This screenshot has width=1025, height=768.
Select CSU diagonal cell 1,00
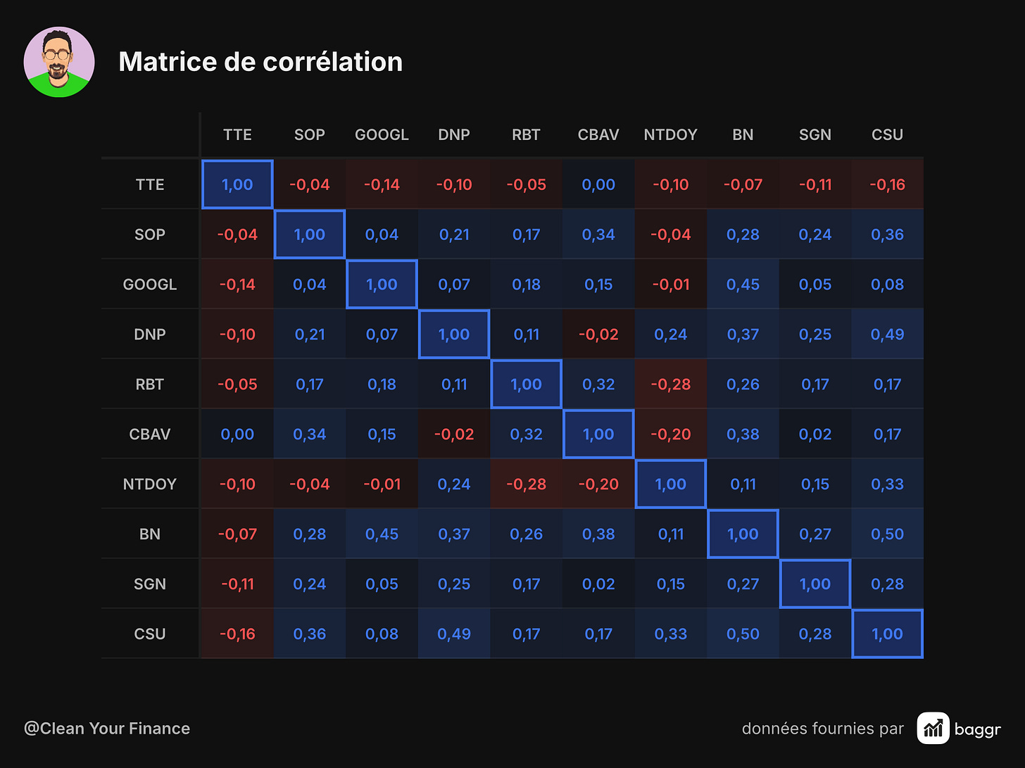887,634
